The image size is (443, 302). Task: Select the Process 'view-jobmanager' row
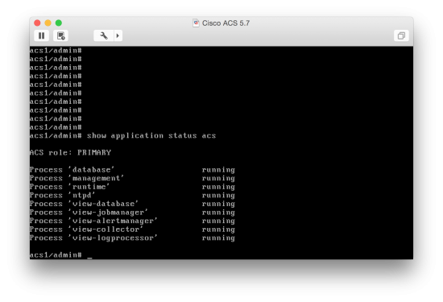coord(132,212)
